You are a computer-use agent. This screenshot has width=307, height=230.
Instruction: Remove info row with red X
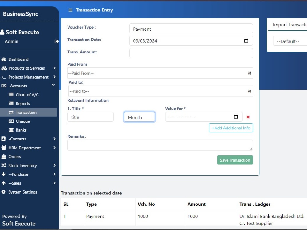pyautogui.click(x=248, y=117)
